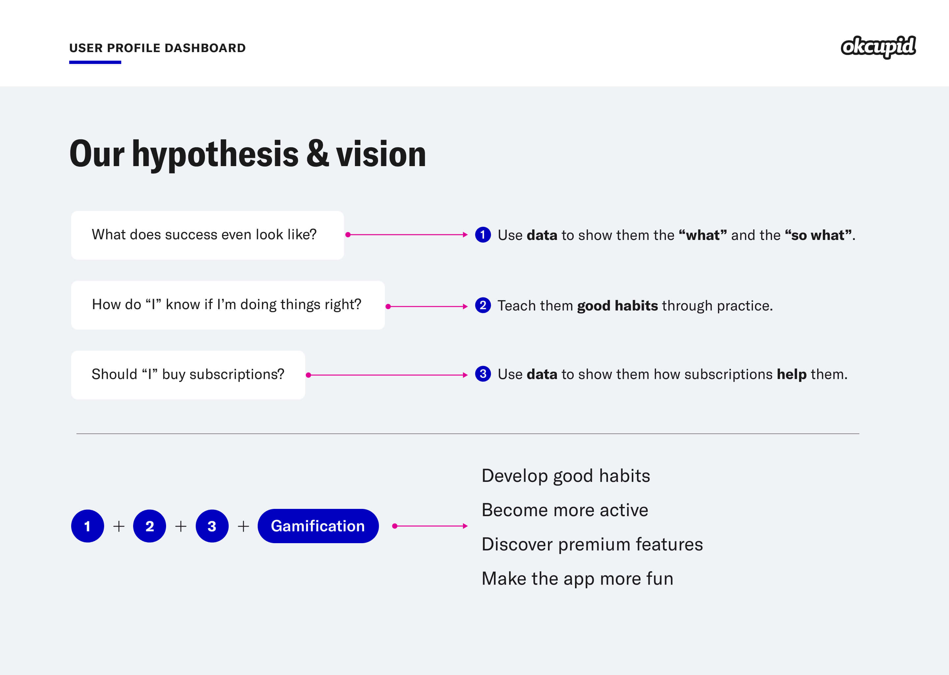Click 'Discover premium features' text

[592, 544]
